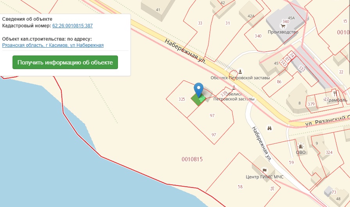The width and height of the screenshot is (350, 207).
Task: Select cadastral parcel 325
Action: tap(182, 99)
